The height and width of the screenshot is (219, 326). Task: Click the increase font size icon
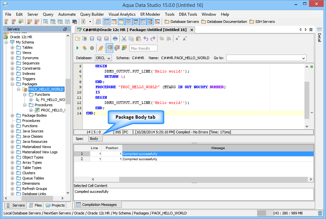(x=185, y=39)
